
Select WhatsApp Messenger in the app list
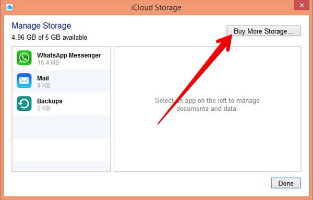click(61, 58)
